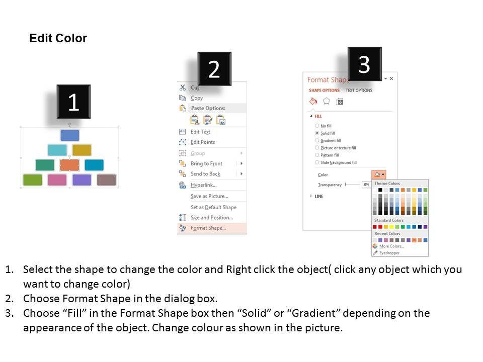Select the Gradient fill option
Viewport: 483px width, 362px height.
[317, 141]
